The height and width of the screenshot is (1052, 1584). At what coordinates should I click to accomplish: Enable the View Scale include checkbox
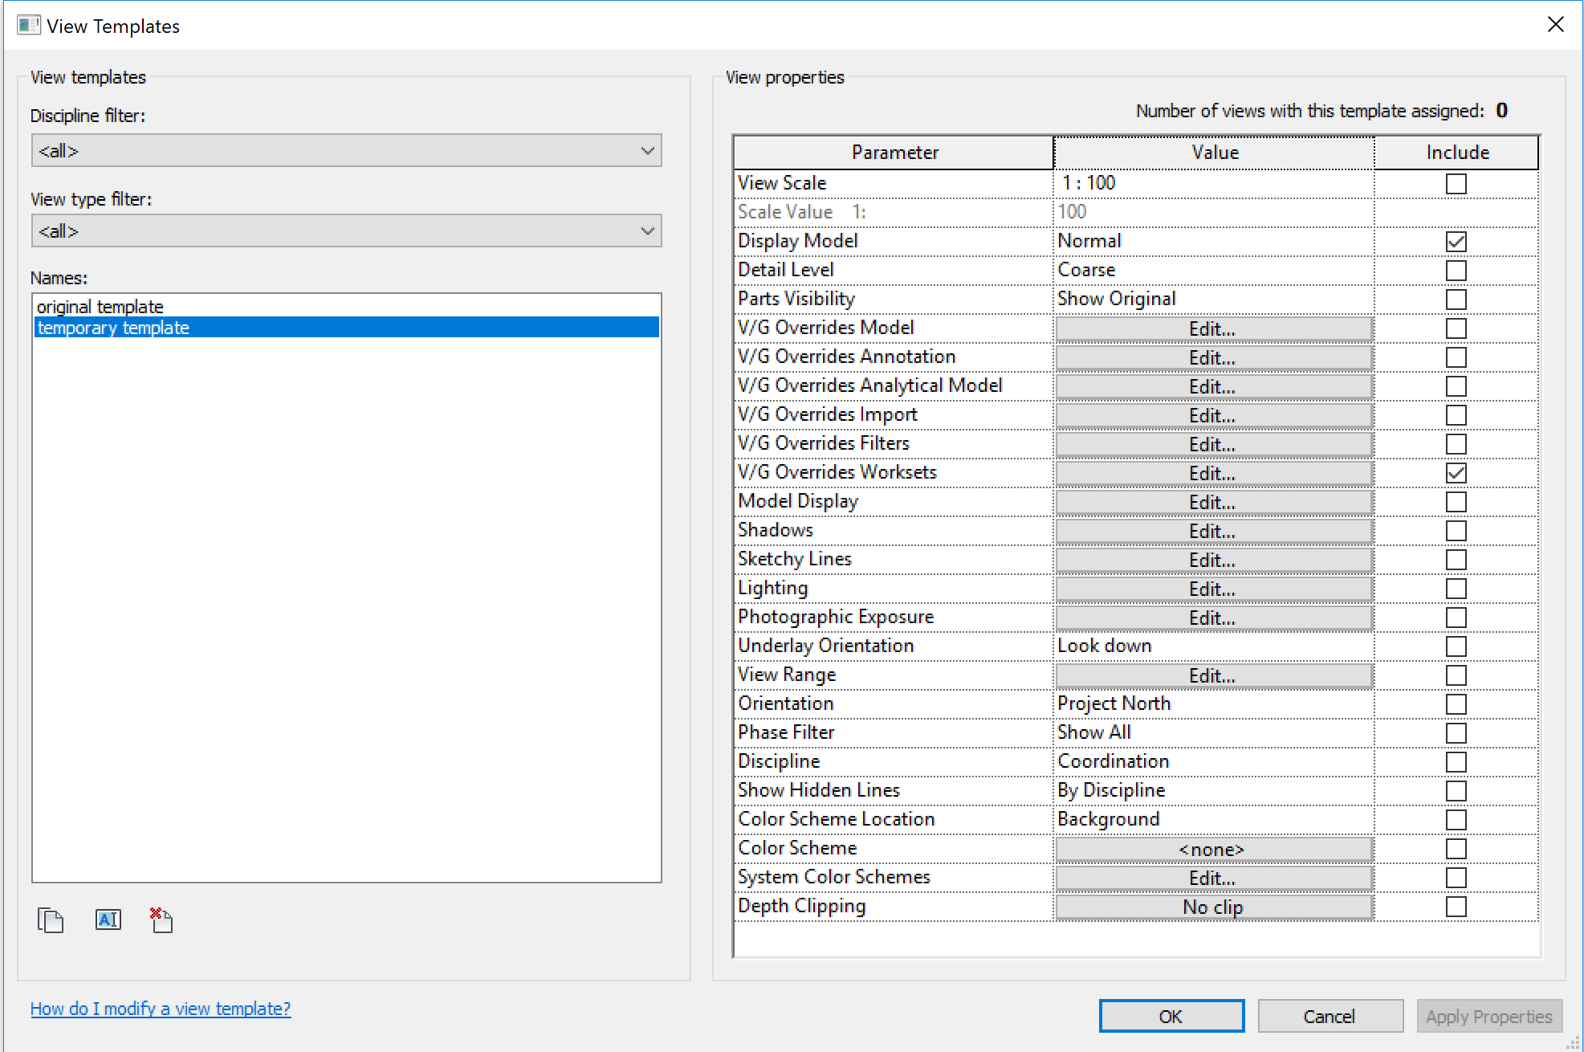(1456, 184)
